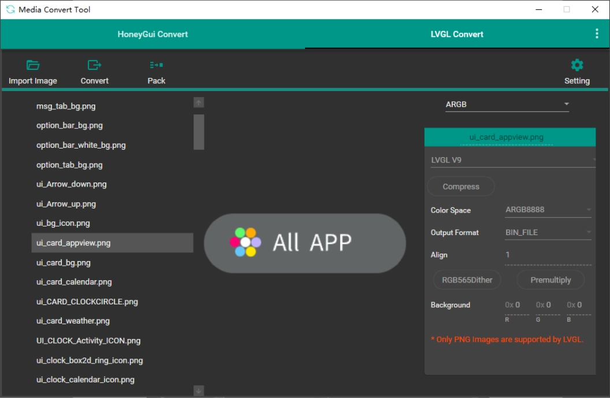Viewport: 610px width, 398px height.
Task: Toggle the Compress option
Action: [460, 187]
